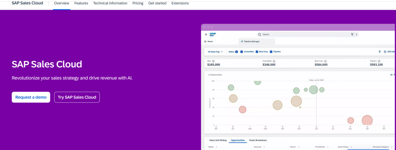
Task: Show info for the Committed total
Action: [274, 61]
